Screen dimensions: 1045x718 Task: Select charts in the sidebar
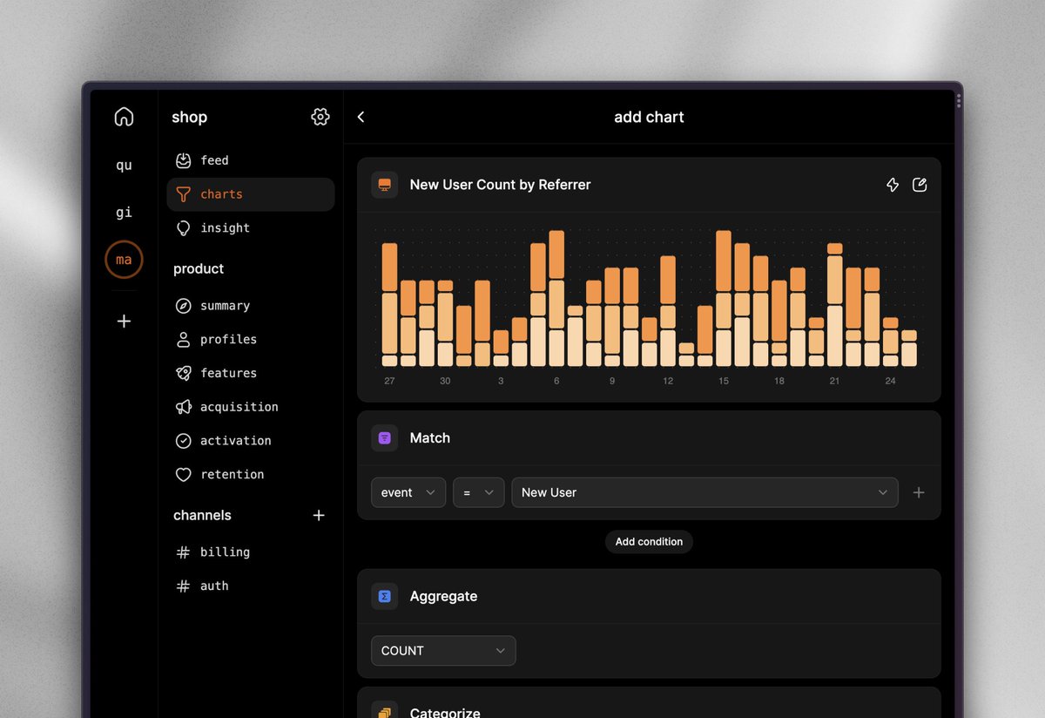click(x=251, y=194)
